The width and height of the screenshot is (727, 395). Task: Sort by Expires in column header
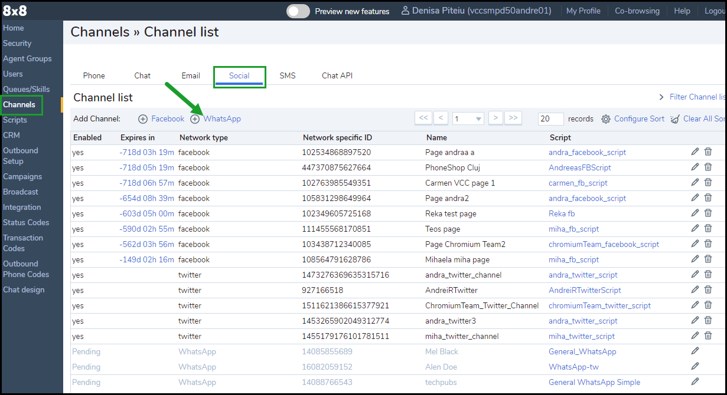pos(138,137)
